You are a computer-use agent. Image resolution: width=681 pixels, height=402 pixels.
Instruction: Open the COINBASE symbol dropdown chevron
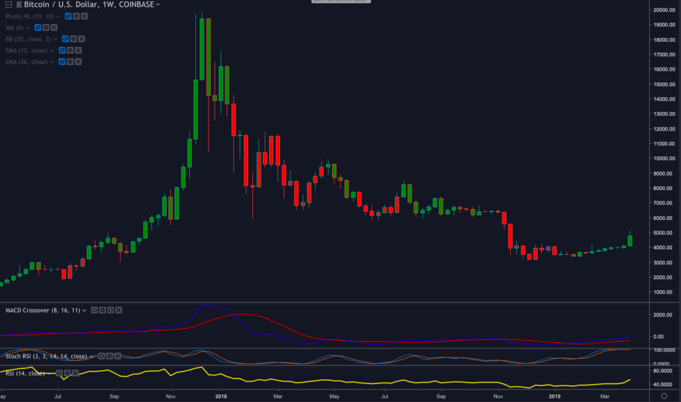(158, 4)
